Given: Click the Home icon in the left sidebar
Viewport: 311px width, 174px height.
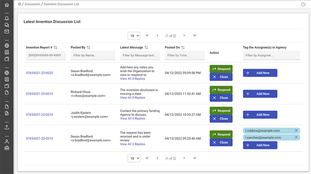Looking at the screenshot, I should coord(7,5).
